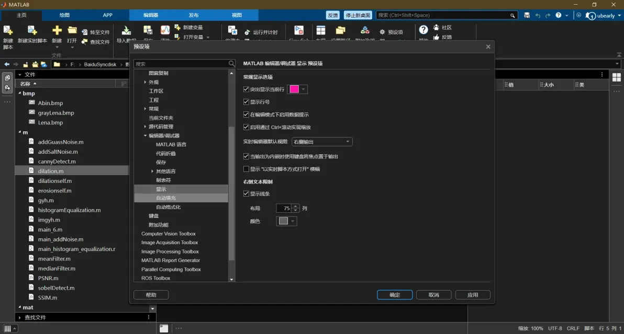The height and width of the screenshot is (334, 624).
Task: Switch to the Home (主页) tab
Action: click(21, 15)
